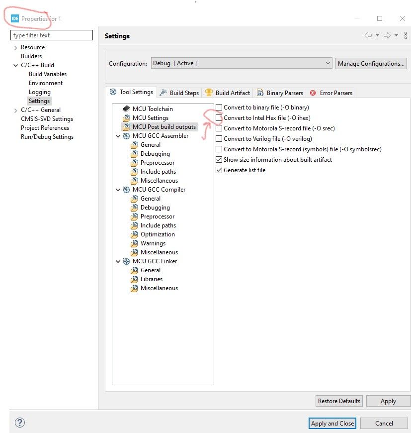
Task: Click the IDE icon in title bar
Action: 15,18
